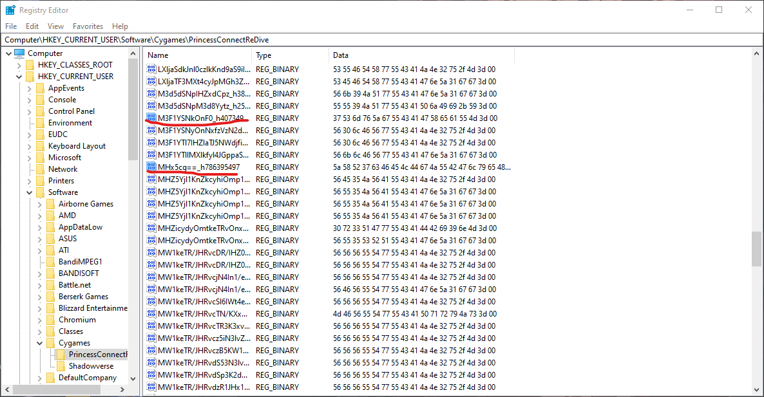Viewport: 764px width, 397px height.
Task: Open the Help menu
Action: pos(120,26)
